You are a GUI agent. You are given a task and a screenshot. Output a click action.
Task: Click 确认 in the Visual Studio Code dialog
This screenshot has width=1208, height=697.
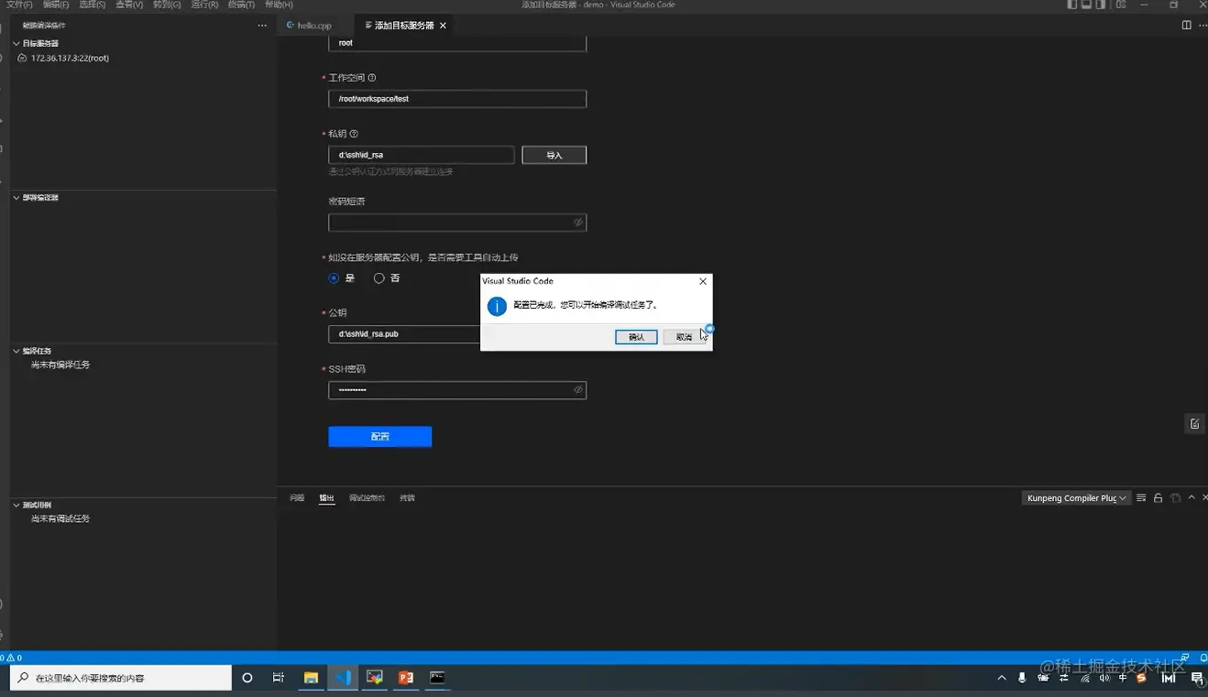(x=636, y=337)
